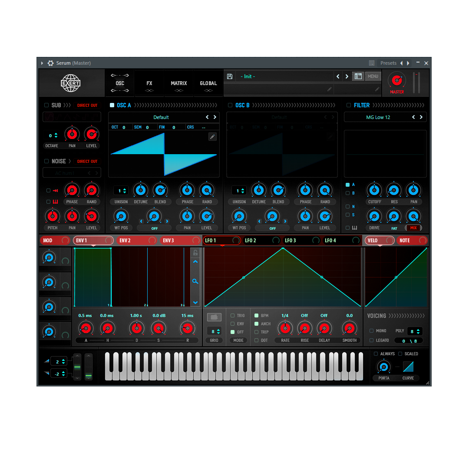
Task: Click the envelope lock icon
Action: (x=195, y=253)
